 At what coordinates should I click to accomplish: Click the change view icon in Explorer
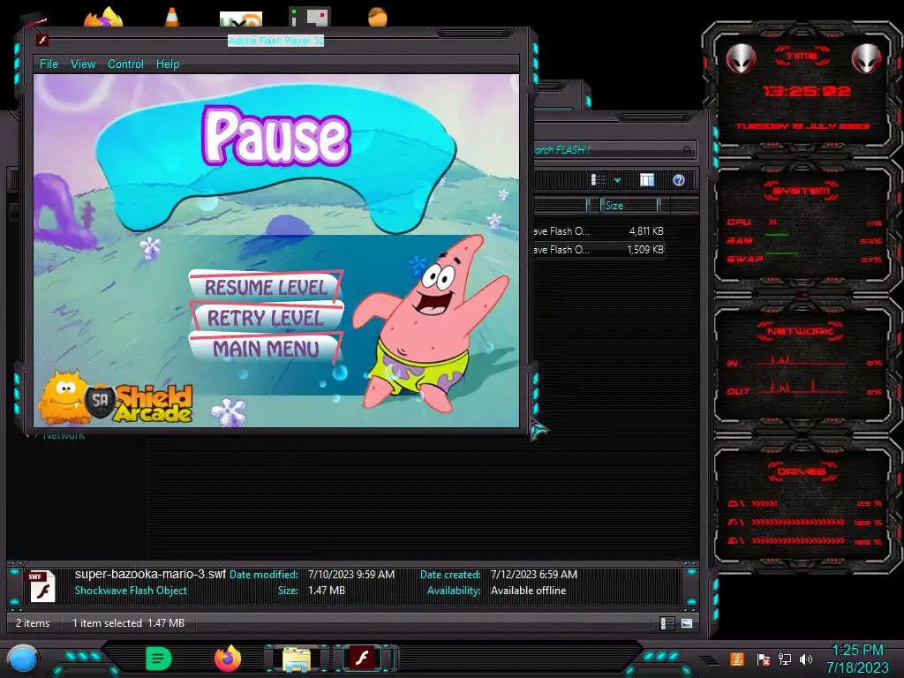(x=598, y=180)
